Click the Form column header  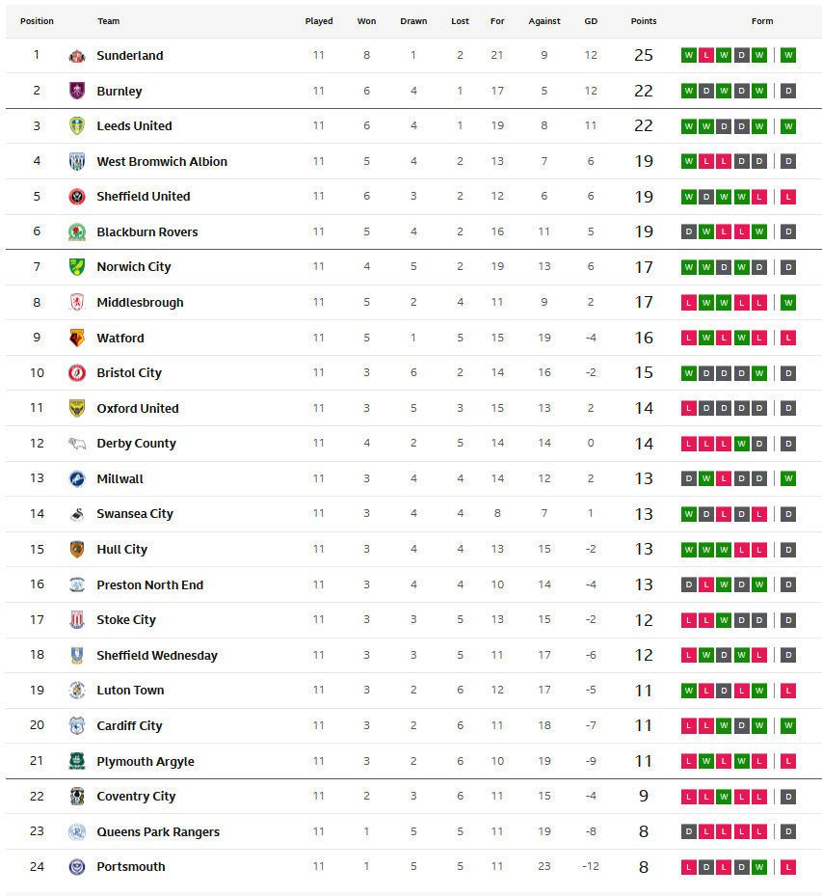pyautogui.click(x=762, y=21)
